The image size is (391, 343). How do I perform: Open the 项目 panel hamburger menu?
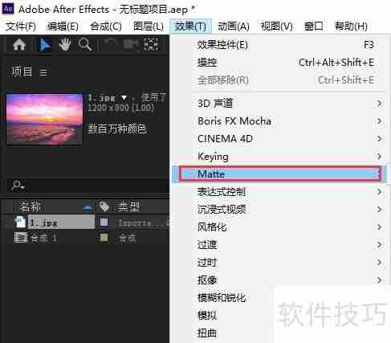click(44, 72)
